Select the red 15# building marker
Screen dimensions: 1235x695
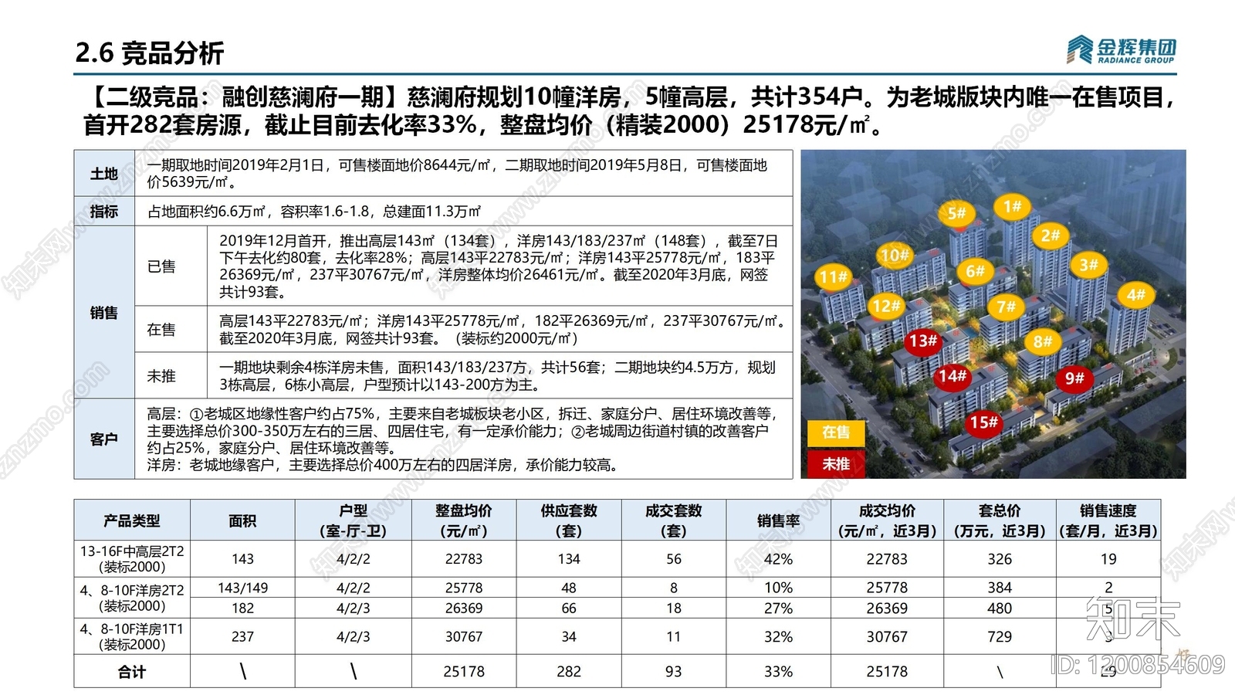pyautogui.click(x=983, y=422)
